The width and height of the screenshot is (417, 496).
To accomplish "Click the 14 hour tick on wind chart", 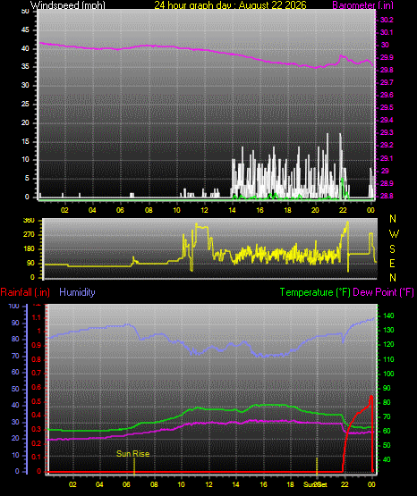I will pyautogui.click(x=232, y=210).
